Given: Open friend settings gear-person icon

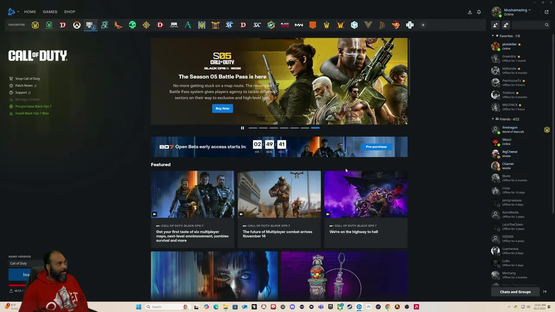Looking at the screenshot, I should tap(506, 25).
